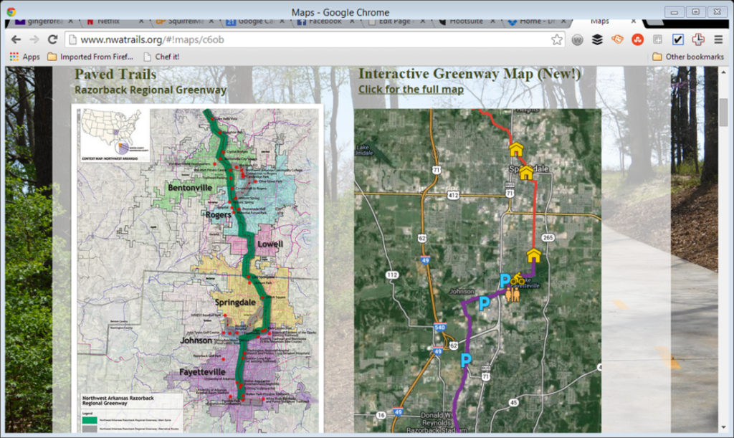The image size is (734, 438).
Task: Open the Apps shortcut in bookmarks bar
Action: [x=25, y=57]
